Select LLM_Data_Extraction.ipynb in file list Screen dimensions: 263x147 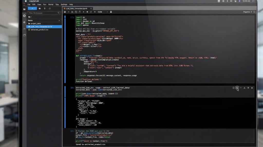44,26
